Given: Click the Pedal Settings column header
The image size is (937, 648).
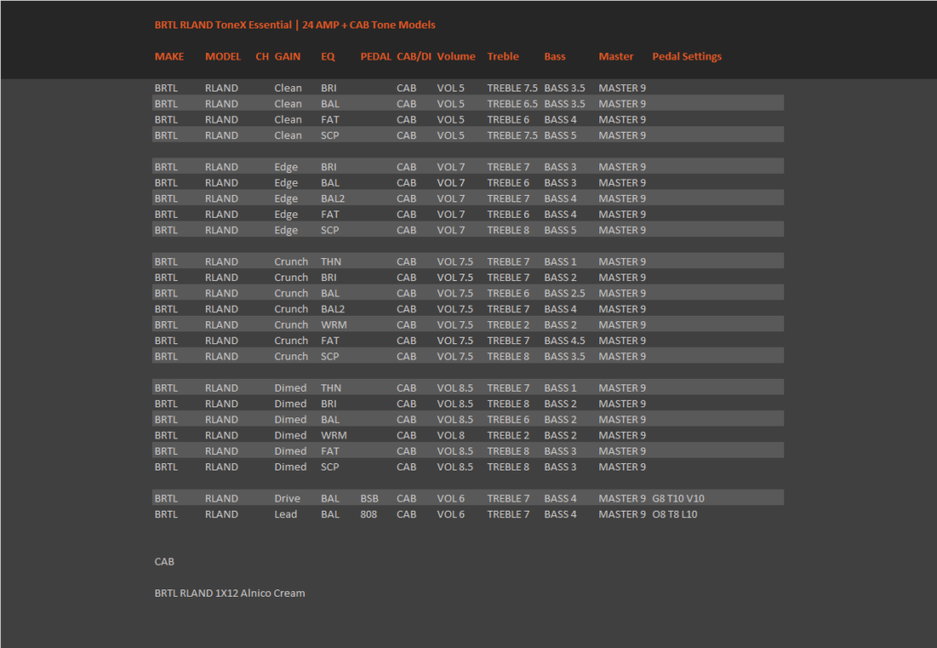Looking at the screenshot, I should pyautogui.click(x=686, y=56).
